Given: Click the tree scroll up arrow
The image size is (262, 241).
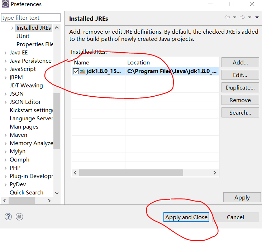Looking at the screenshot, I should pos(57,28).
